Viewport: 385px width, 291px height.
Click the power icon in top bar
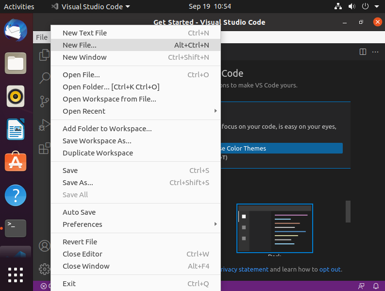point(365,6)
